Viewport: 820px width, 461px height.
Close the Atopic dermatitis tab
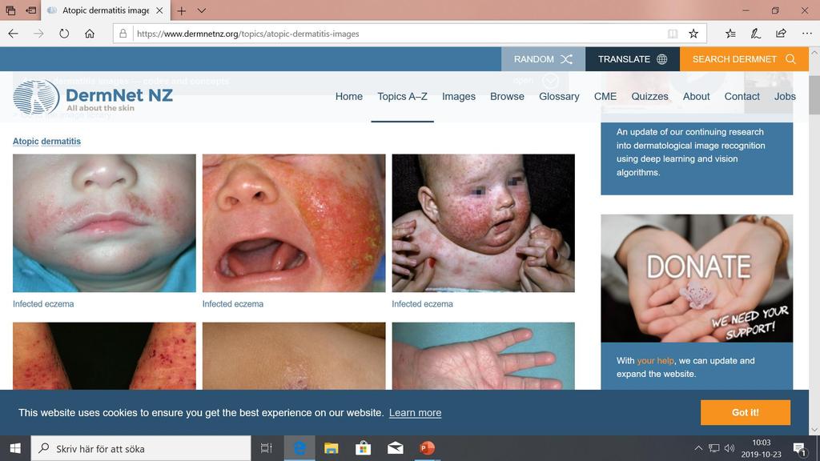click(159, 10)
